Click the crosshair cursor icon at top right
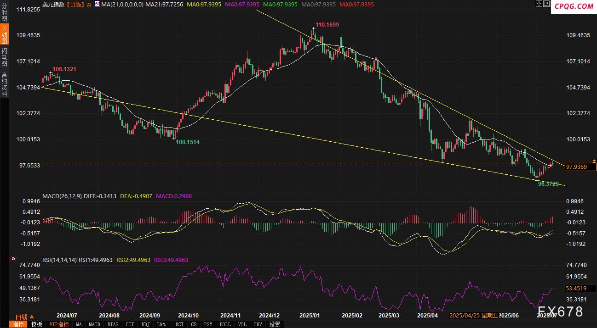This screenshot has width=597, height=328. click(x=539, y=4)
